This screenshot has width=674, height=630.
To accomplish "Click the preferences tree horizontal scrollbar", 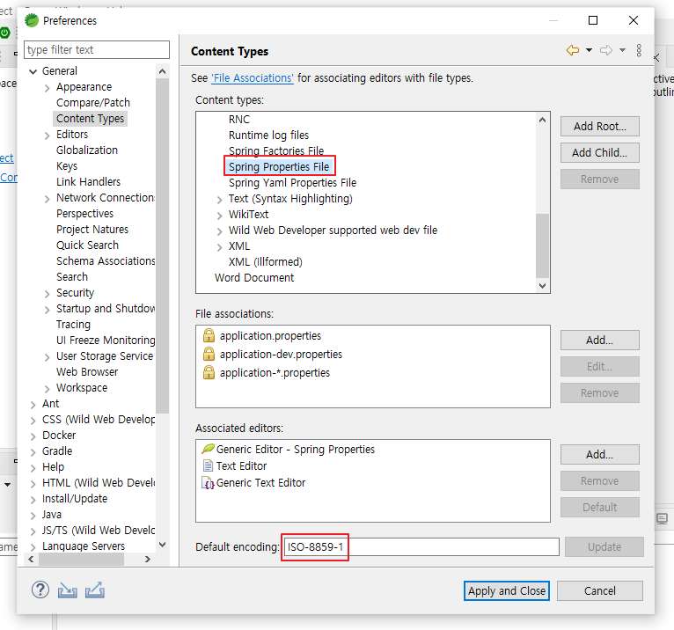I will 81,559.
